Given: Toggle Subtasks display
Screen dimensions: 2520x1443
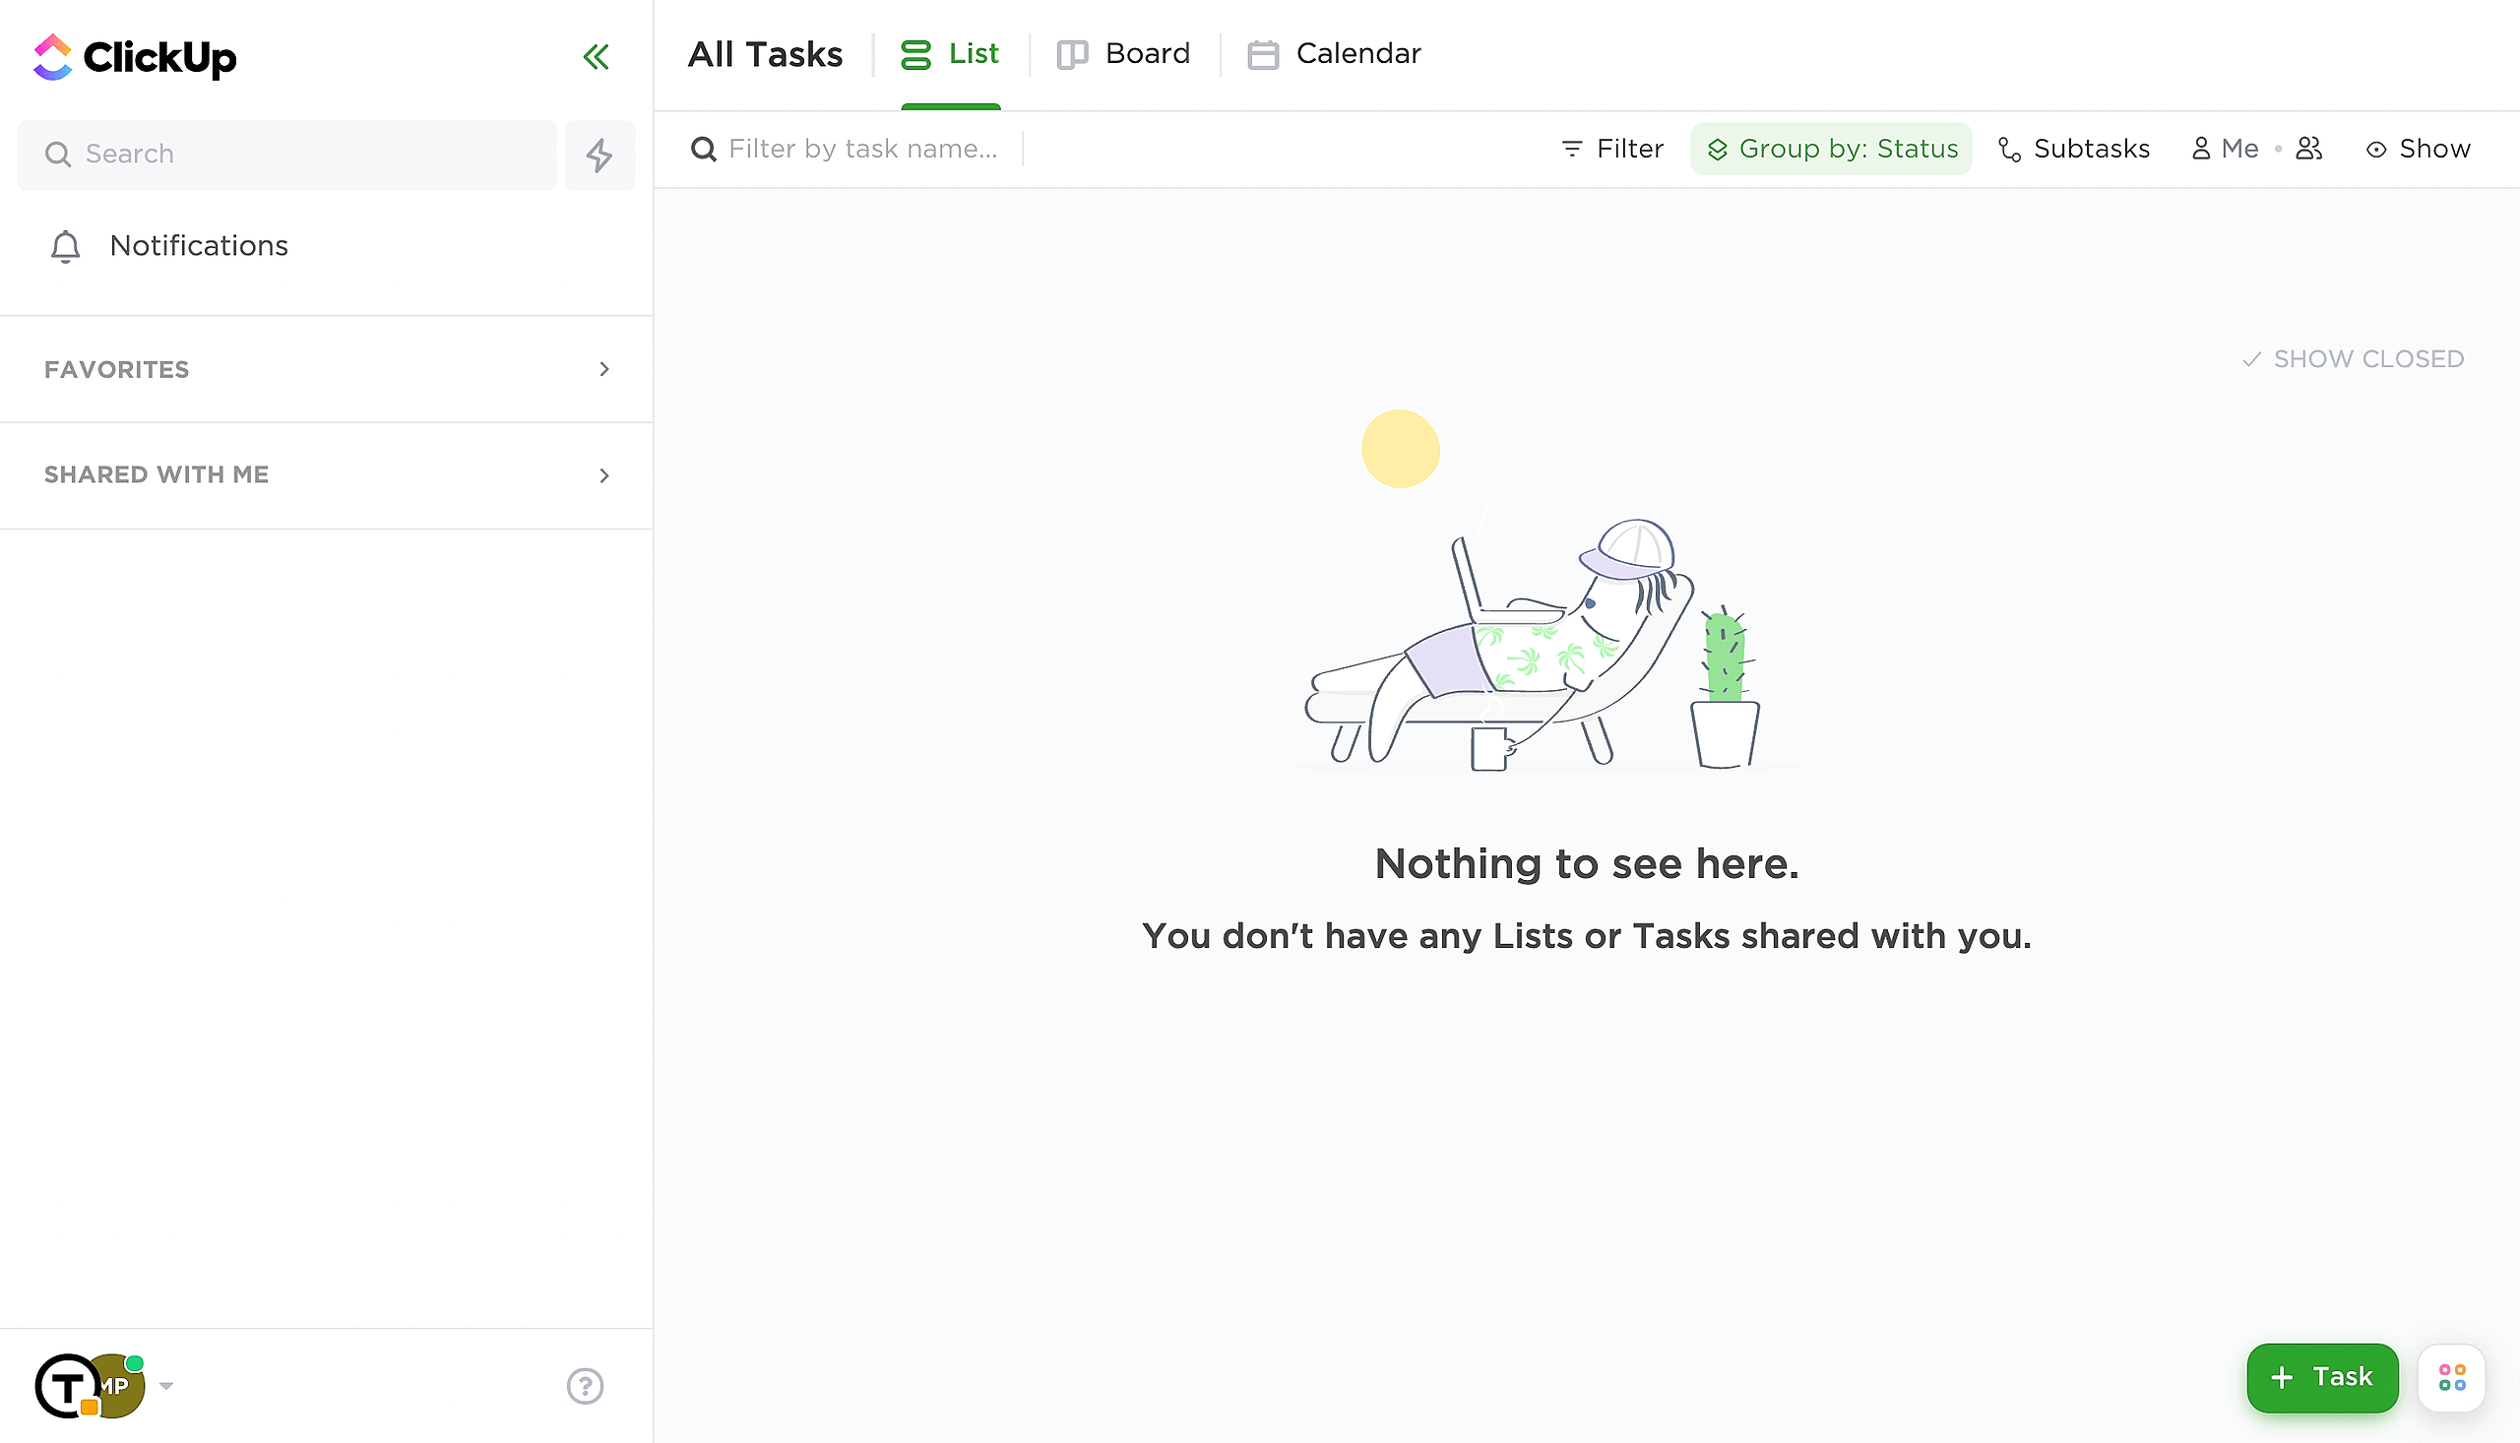Looking at the screenshot, I should coord(2074,149).
